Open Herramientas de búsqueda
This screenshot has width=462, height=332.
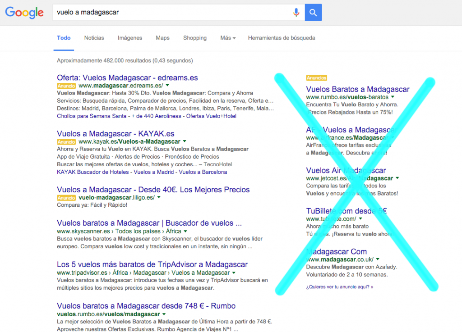pos(282,38)
